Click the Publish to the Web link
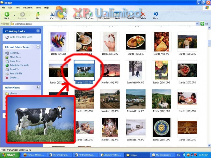The height and width of the screenshot is (158, 211). [x=19, y=65]
